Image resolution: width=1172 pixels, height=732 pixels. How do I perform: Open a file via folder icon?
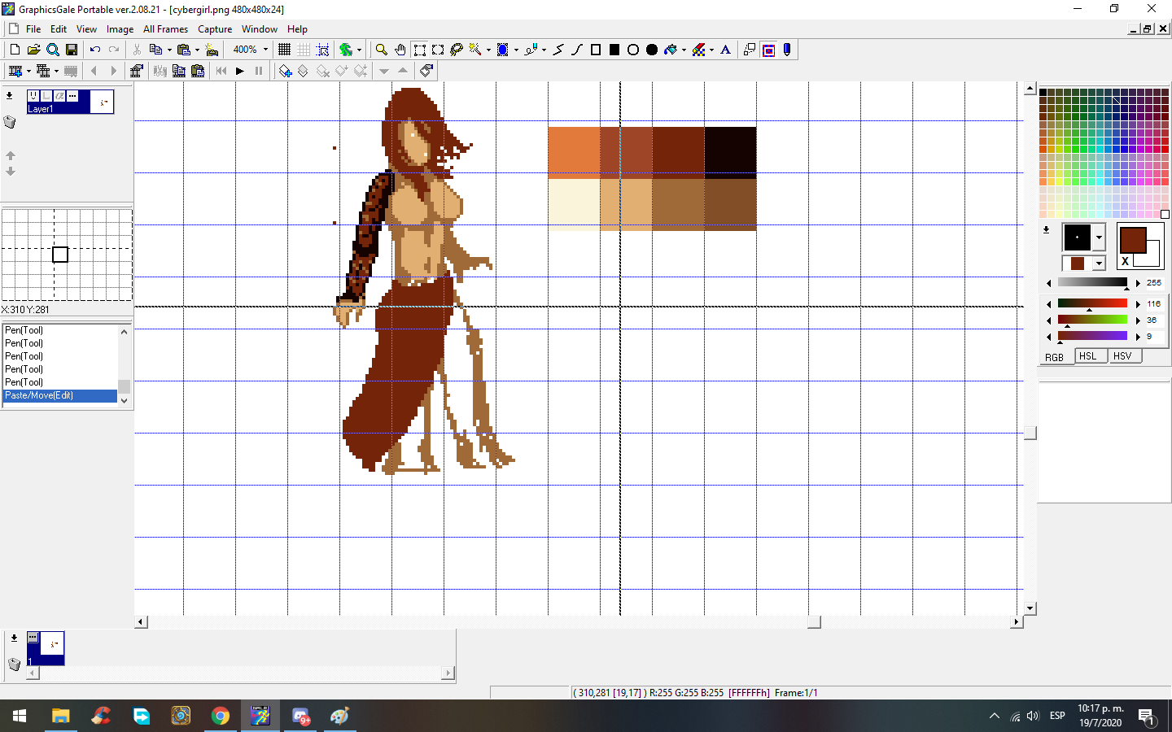point(33,50)
